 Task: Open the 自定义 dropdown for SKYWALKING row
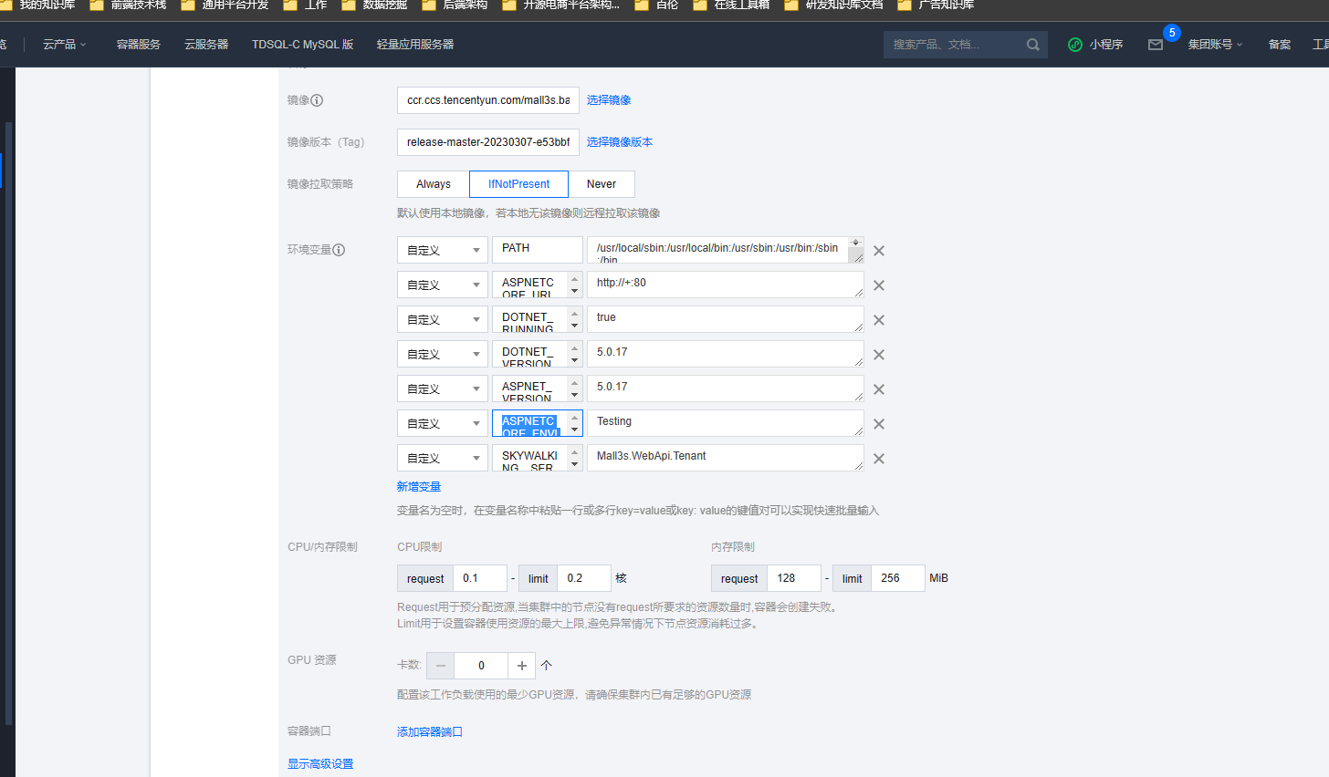coord(443,458)
